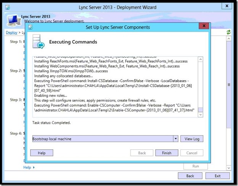The image size is (238, 186).
Task: Click the green refresh icon in the wizard
Action: tap(228, 32)
